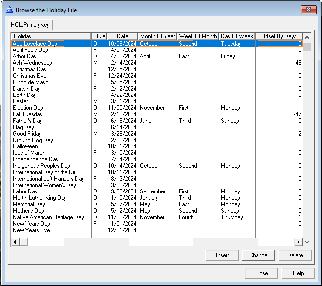This screenshot has height=286, width=322.
Task: Switch to the HOL:PrimaryKey tab
Action: tap(31, 24)
